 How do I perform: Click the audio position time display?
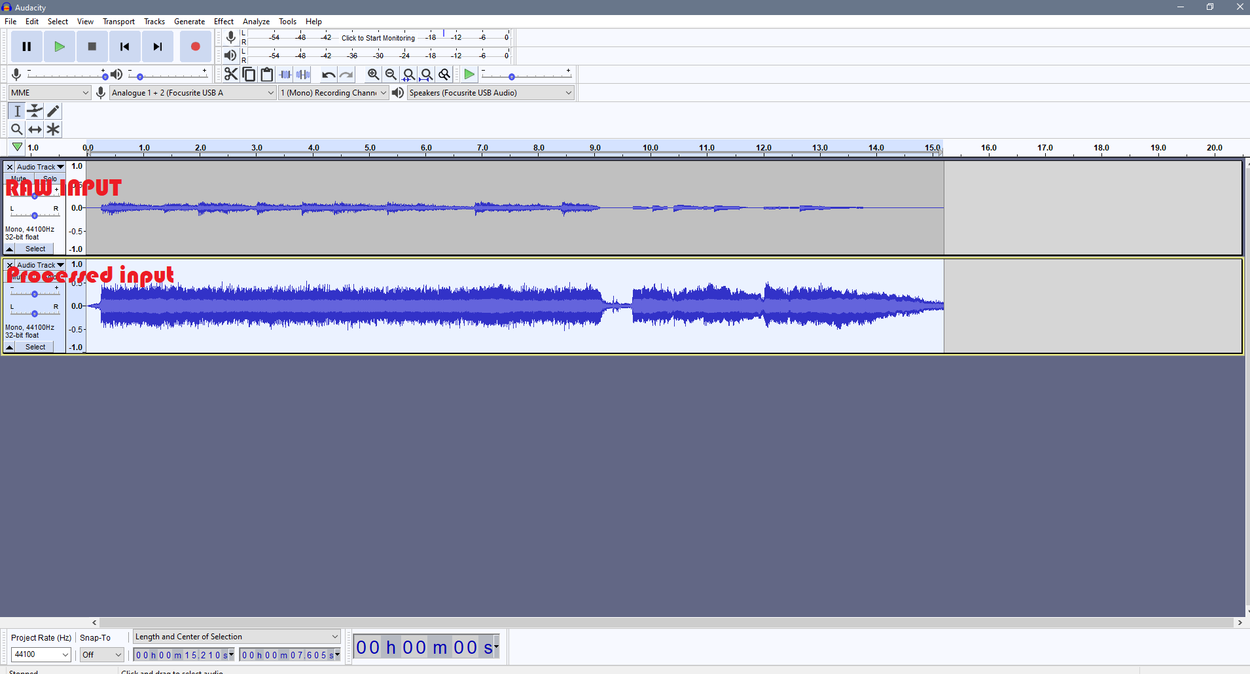pos(427,647)
